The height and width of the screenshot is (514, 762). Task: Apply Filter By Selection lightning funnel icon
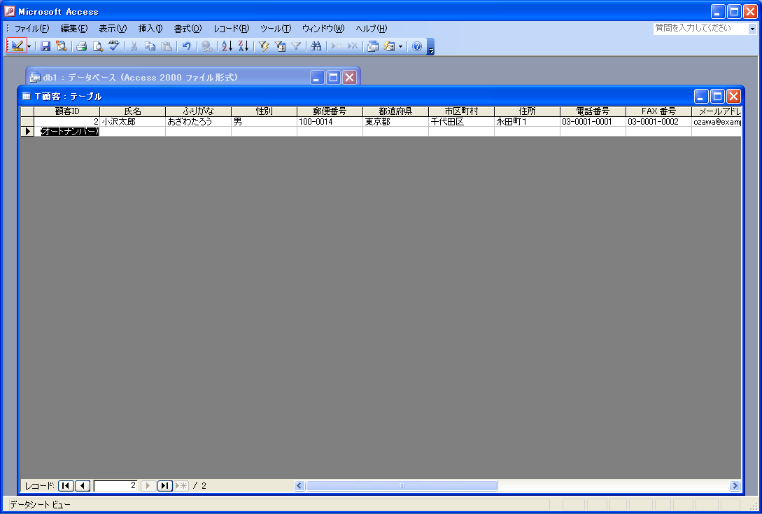tap(263, 46)
